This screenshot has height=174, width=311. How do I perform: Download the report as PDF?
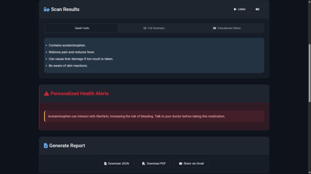154,164
